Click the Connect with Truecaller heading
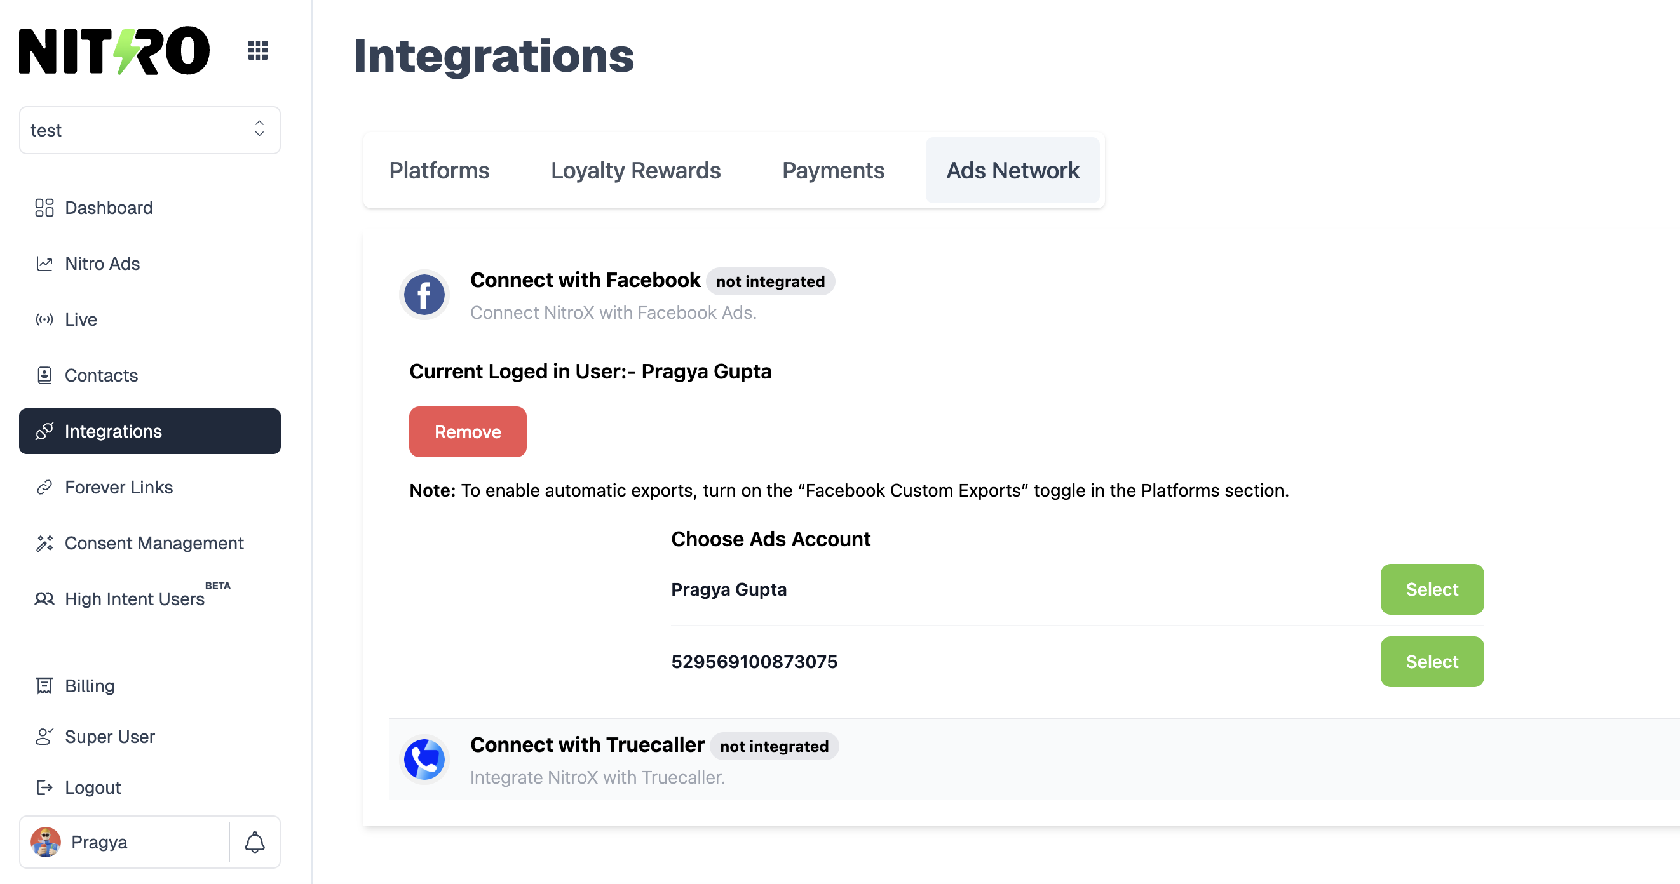Viewport: 1680px width, 884px height. (x=587, y=744)
